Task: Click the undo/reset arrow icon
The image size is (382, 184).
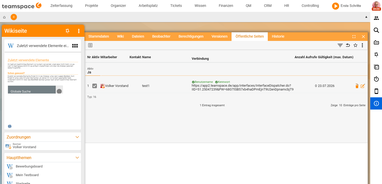Action: [x=348, y=45]
